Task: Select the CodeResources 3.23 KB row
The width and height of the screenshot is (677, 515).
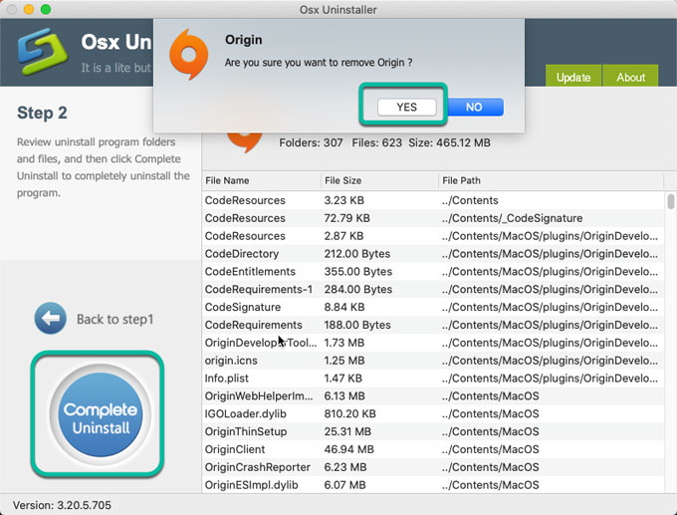Action: coord(433,200)
